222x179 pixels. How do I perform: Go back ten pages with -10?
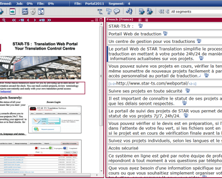[22, 20]
